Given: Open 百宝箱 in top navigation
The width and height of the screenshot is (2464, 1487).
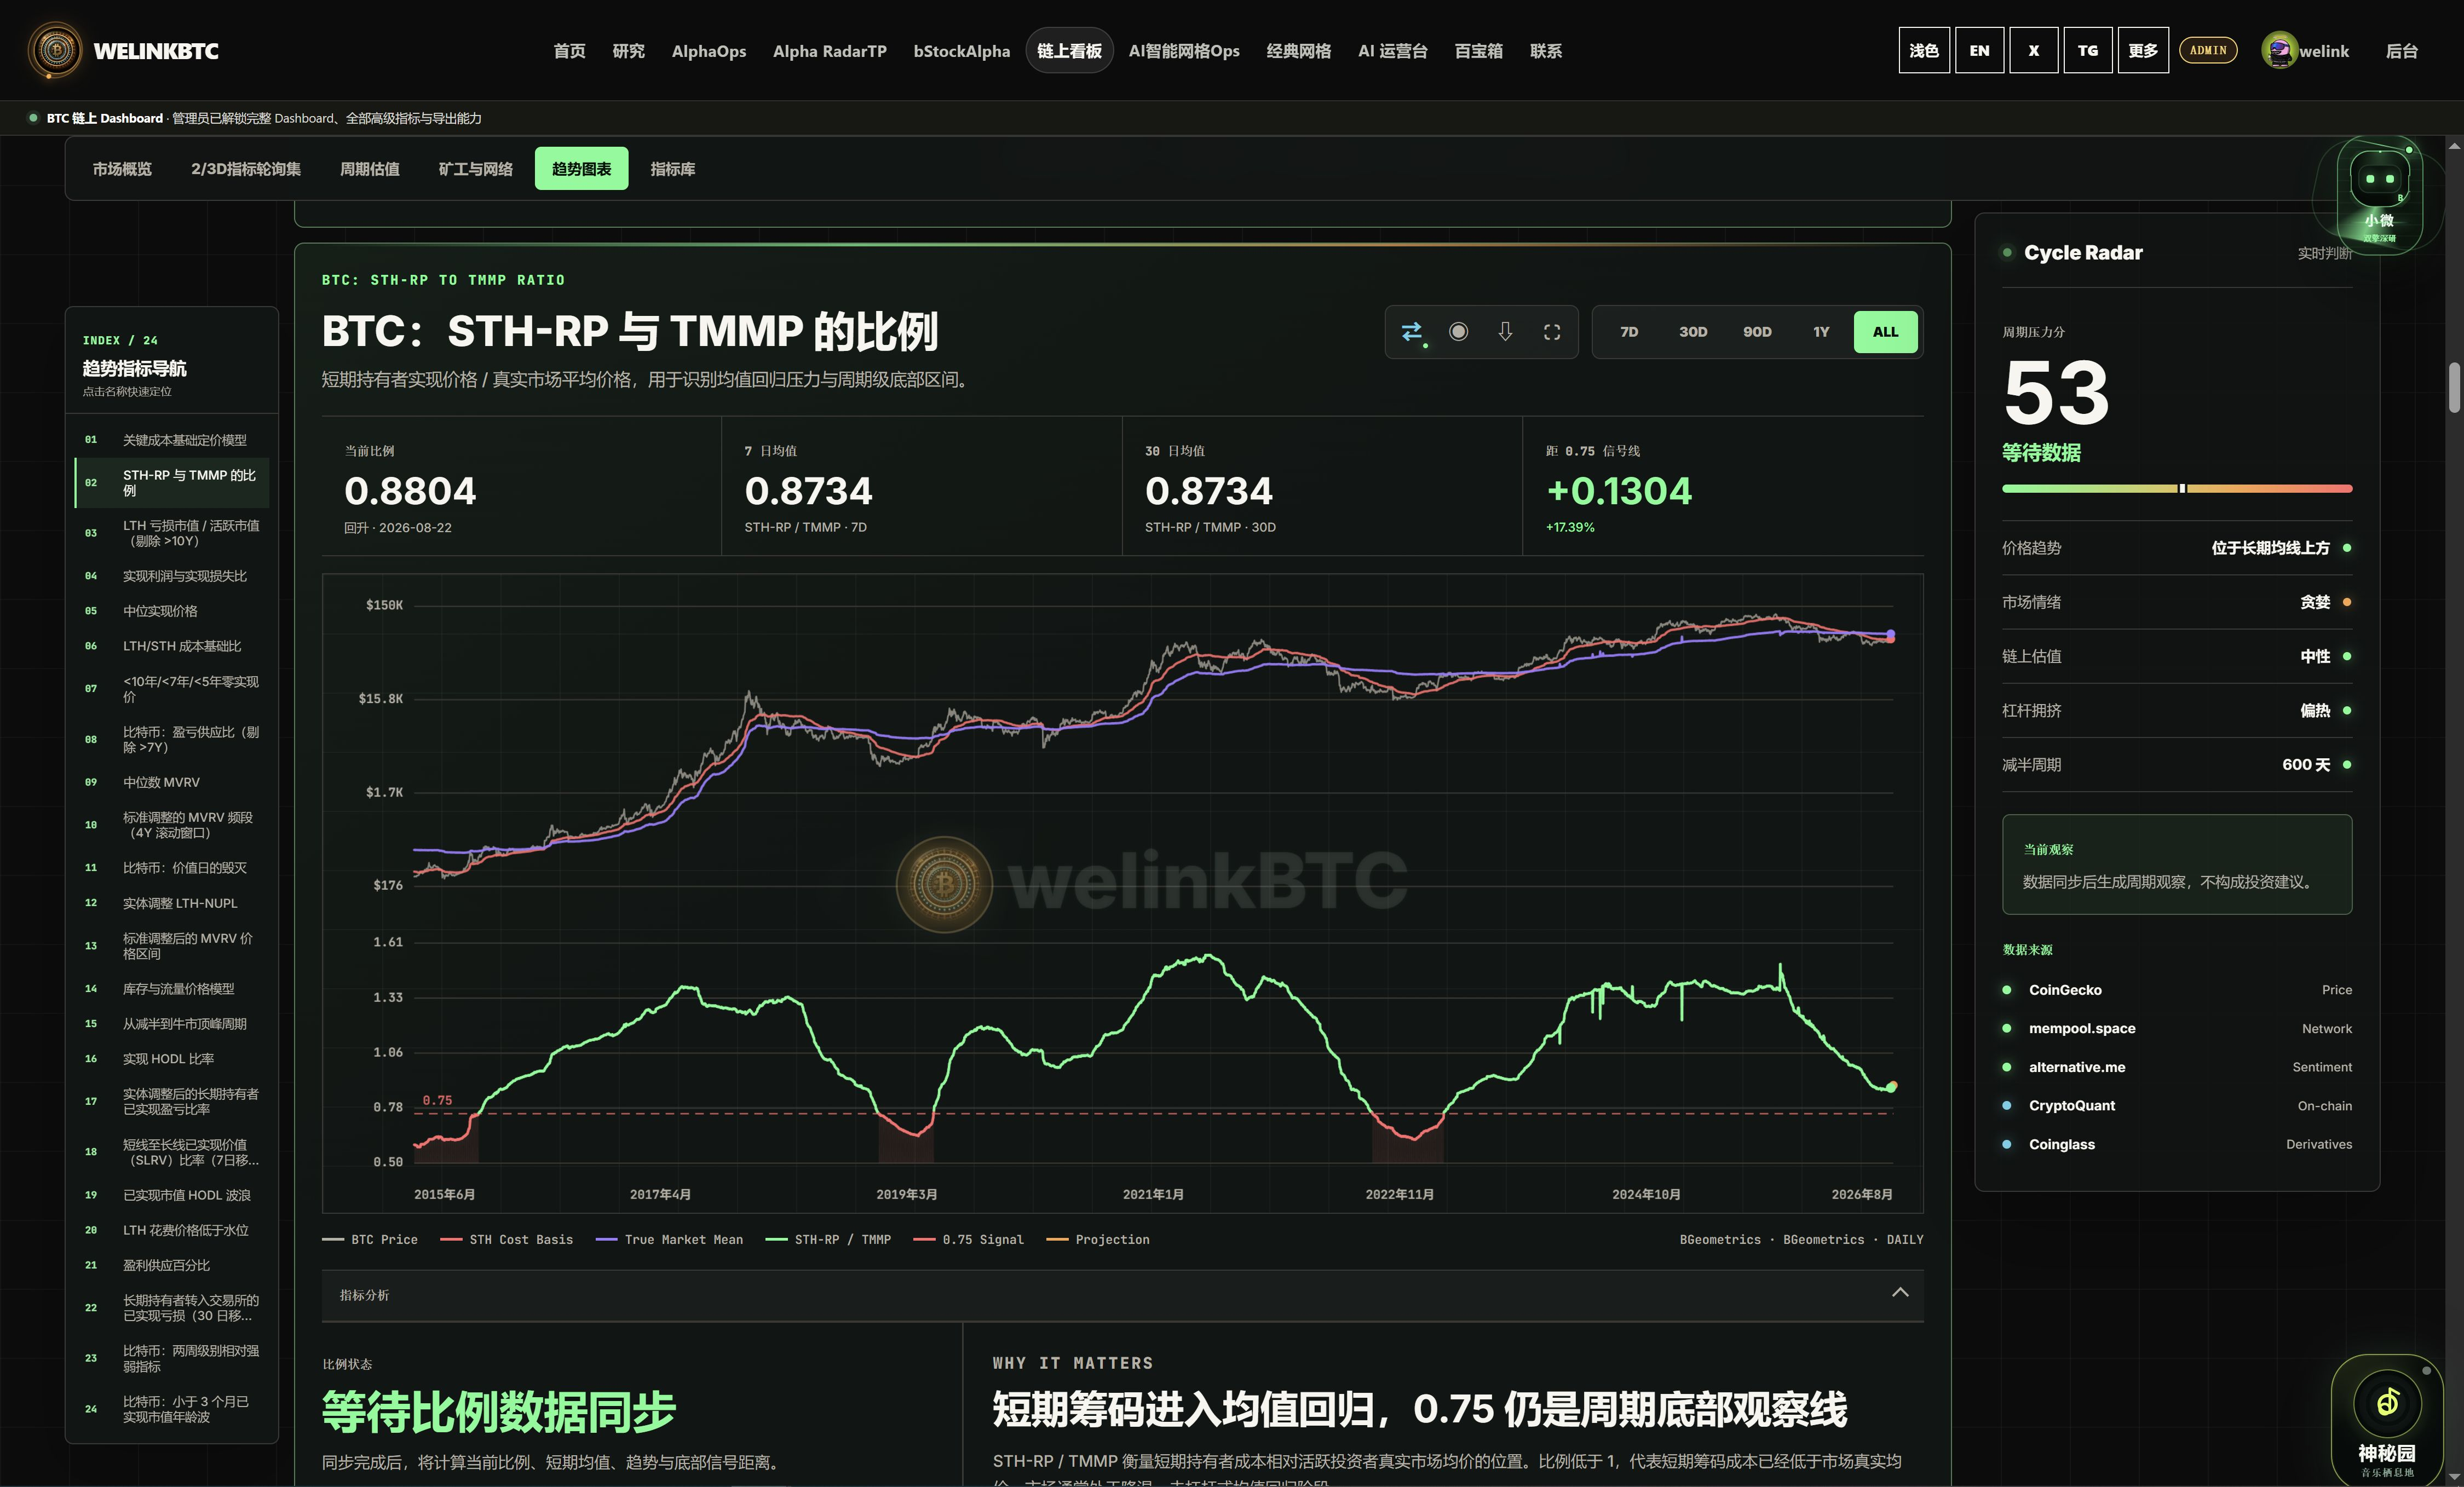Looking at the screenshot, I should pyautogui.click(x=1479, y=51).
